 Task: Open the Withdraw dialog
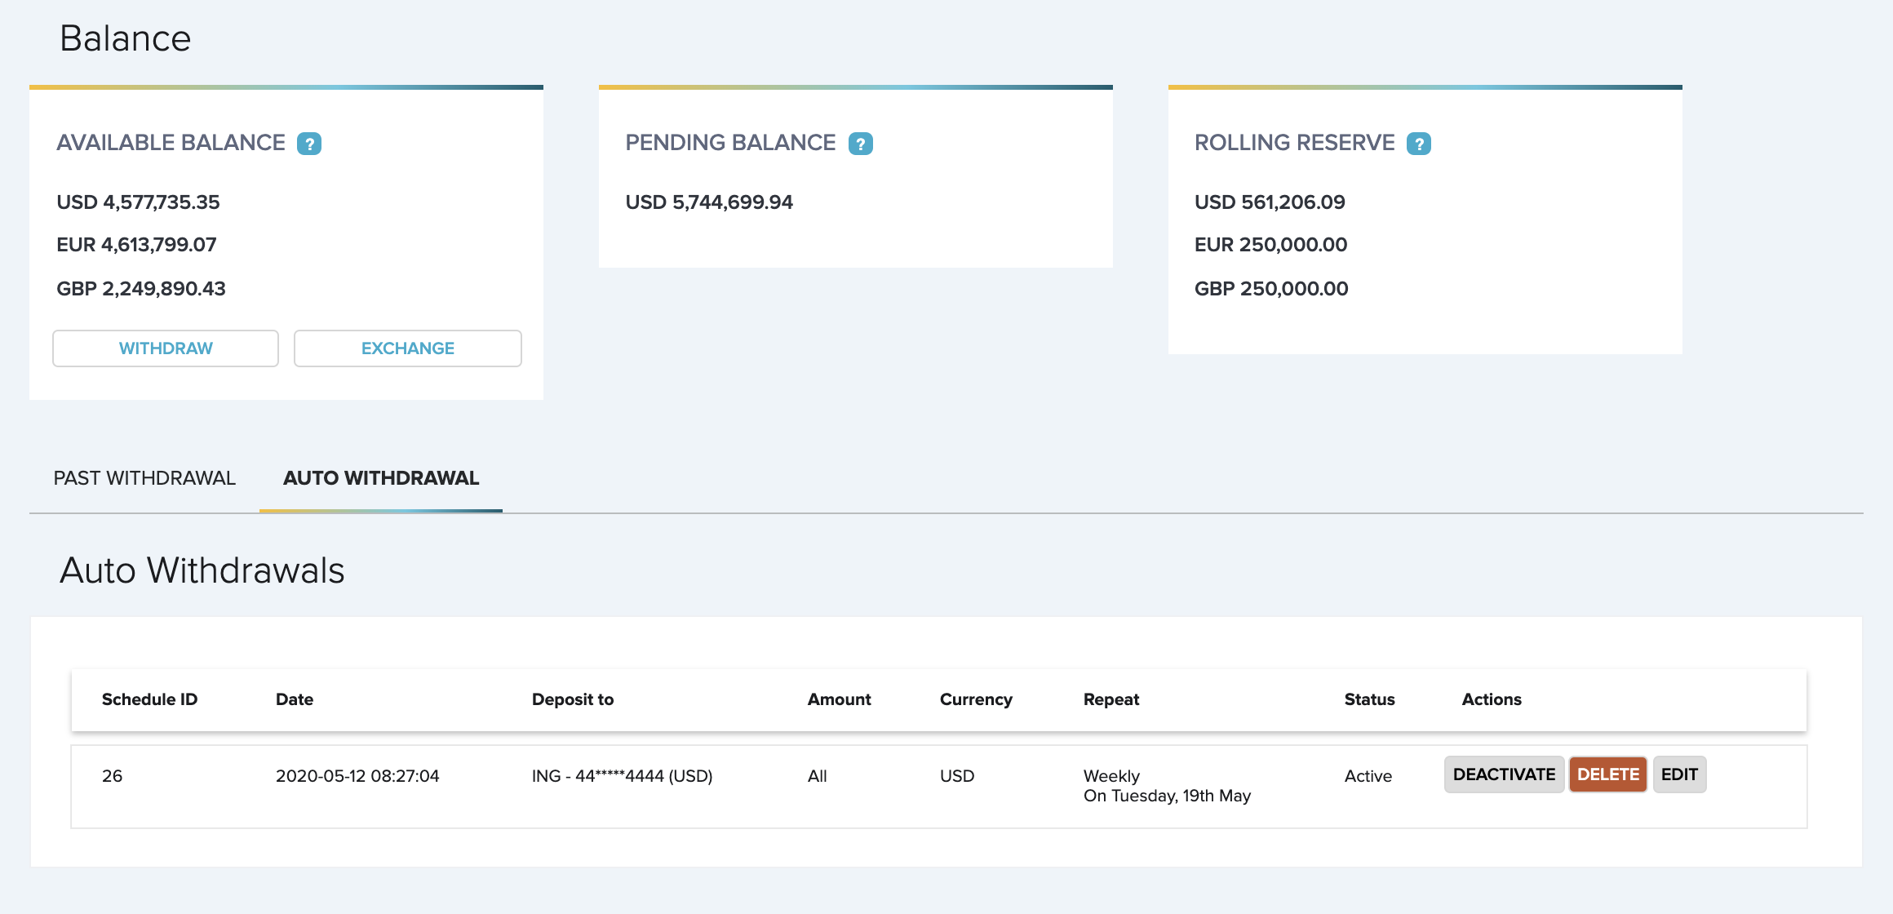tap(166, 348)
